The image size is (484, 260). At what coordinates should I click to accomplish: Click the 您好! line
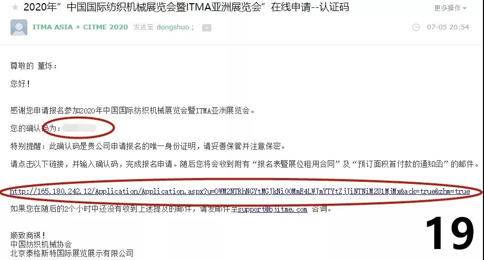[20, 84]
